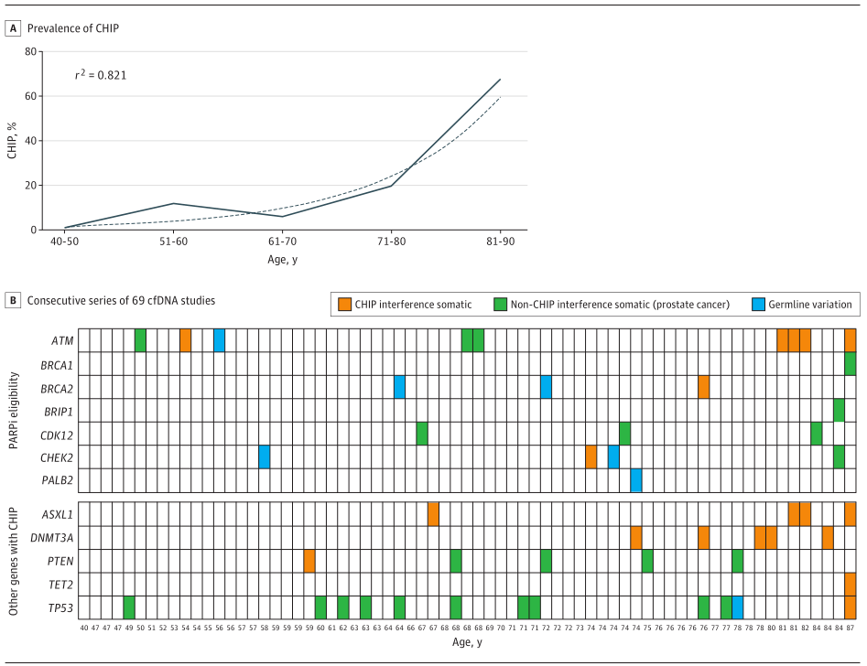The width and height of the screenshot is (867, 666).
Task: Click the 'Prevalence of CHIP' panel title
Action: [73, 28]
